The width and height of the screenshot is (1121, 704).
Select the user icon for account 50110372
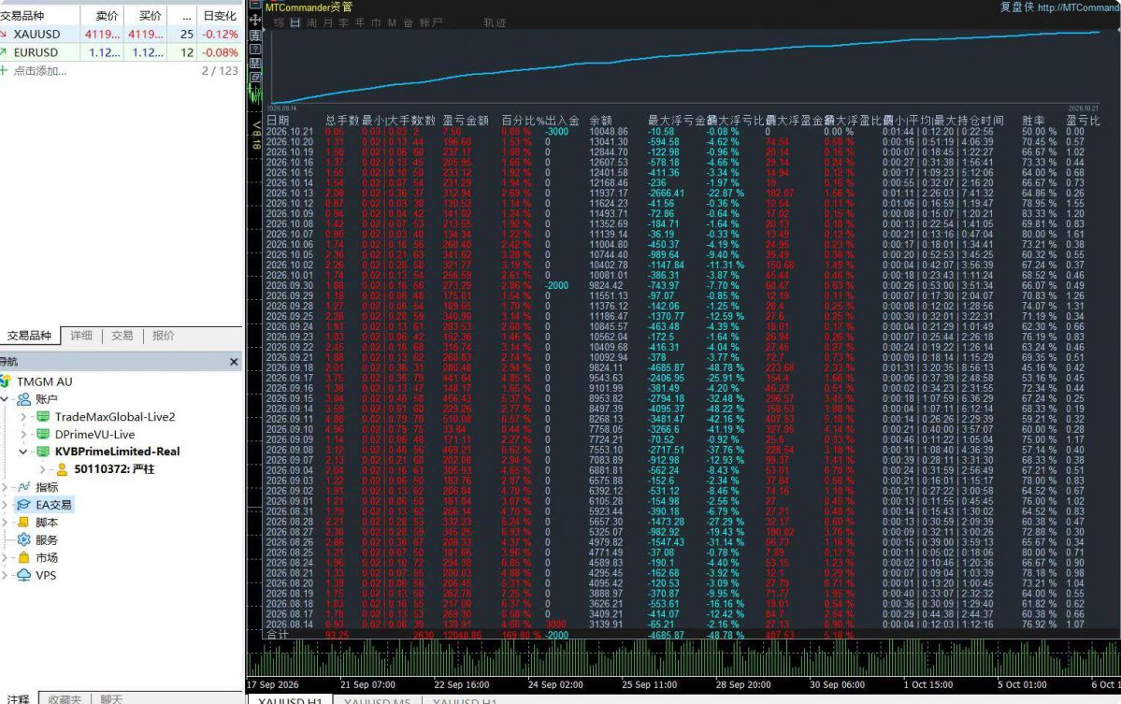63,469
